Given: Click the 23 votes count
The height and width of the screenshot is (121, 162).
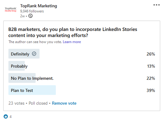Looking at the screenshot, I should click(x=17, y=103).
